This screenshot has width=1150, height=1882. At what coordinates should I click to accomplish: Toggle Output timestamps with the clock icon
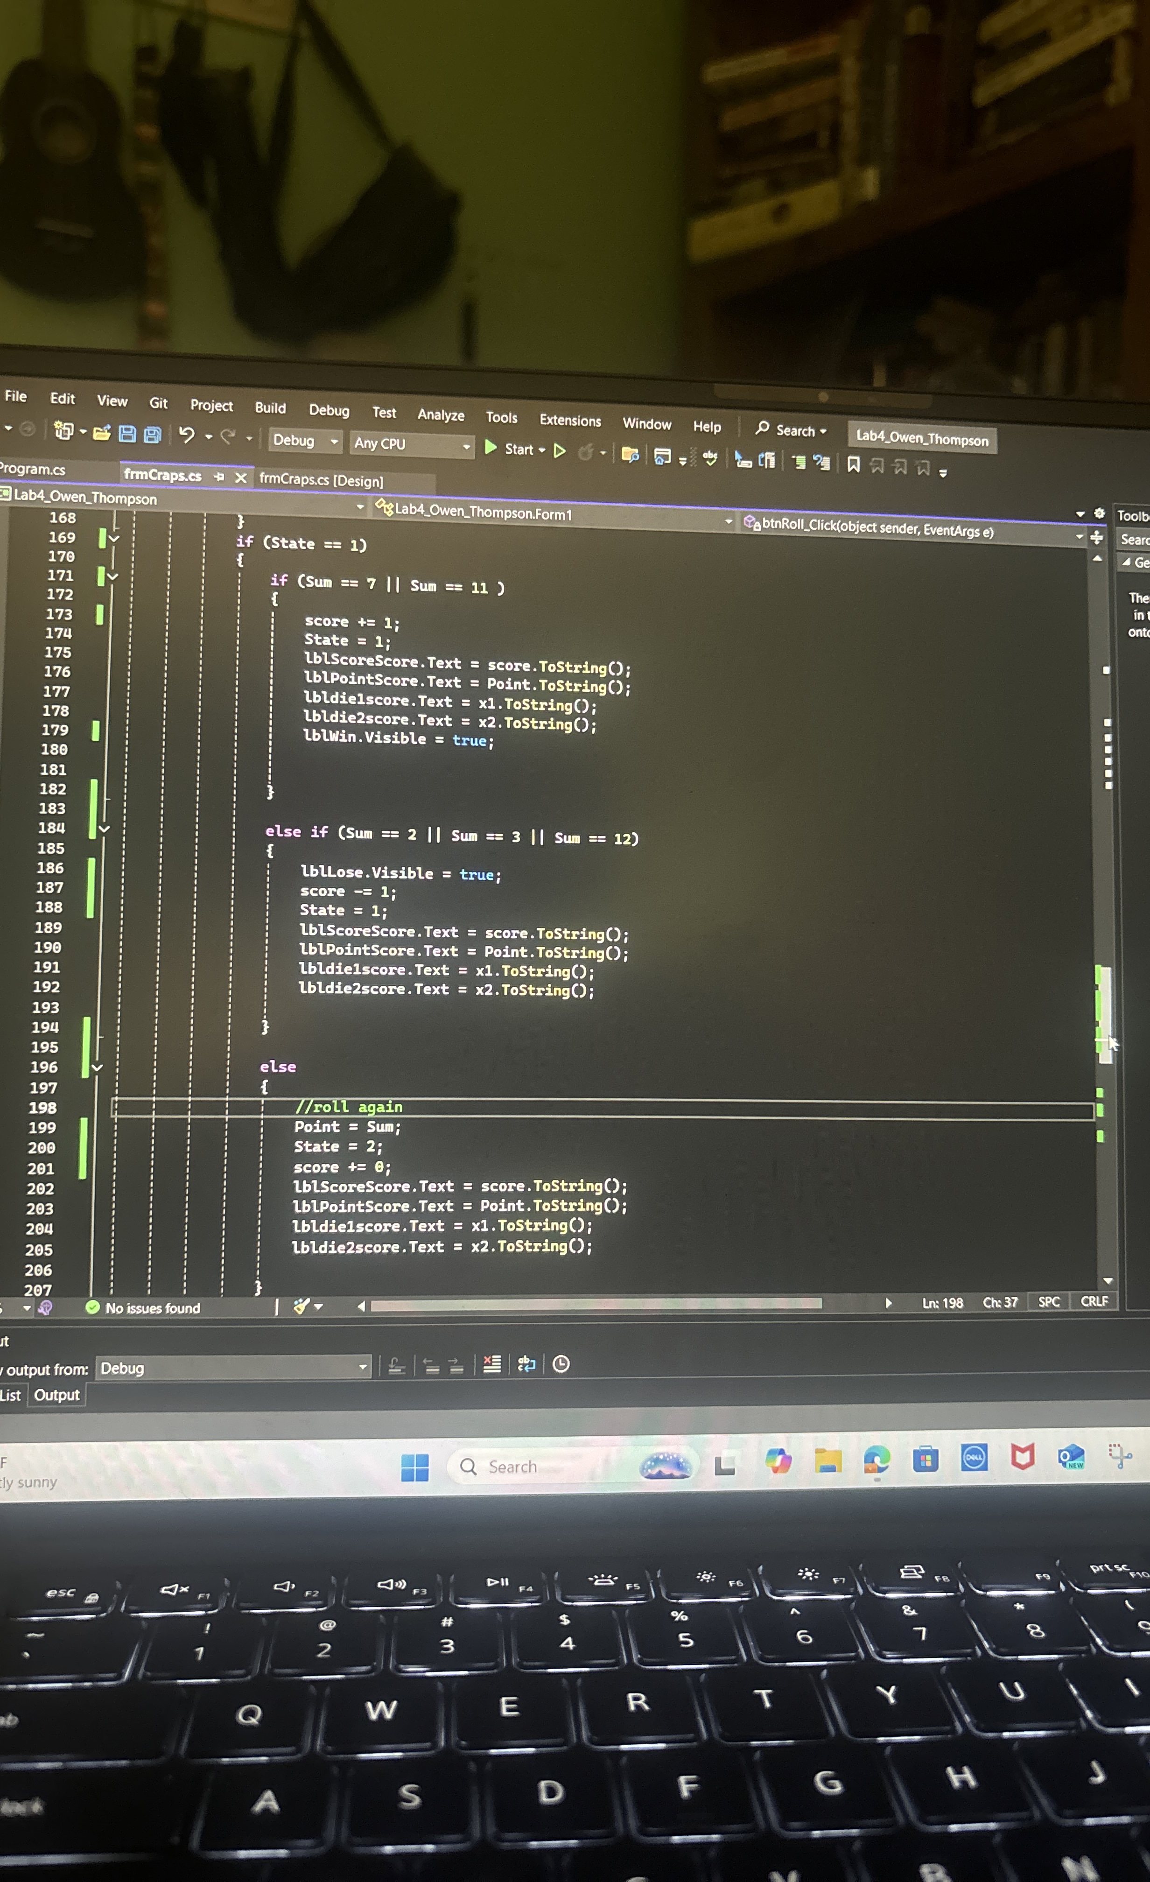point(561,1364)
